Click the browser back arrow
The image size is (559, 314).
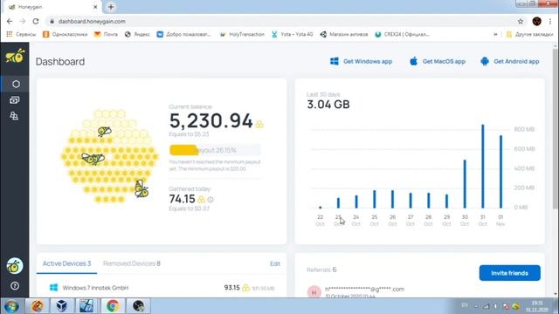(x=10, y=21)
